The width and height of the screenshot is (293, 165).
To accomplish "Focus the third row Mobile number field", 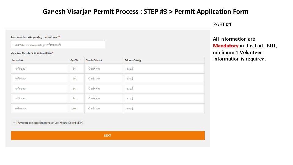I will (104, 89).
